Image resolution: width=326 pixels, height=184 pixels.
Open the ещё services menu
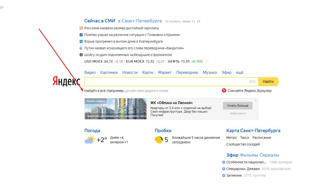click(240, 72)
